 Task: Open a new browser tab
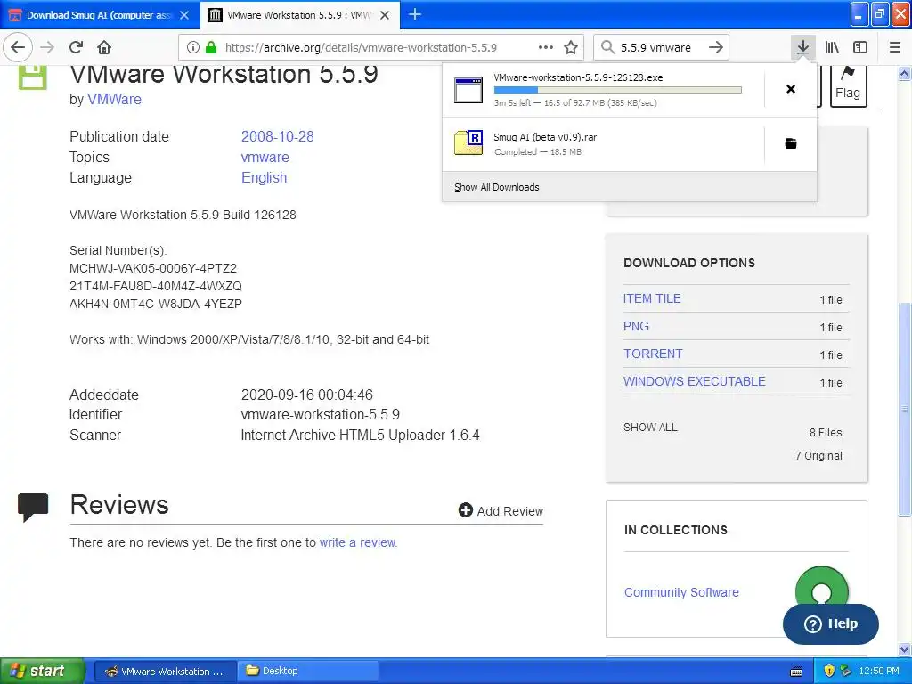(x=415, y=14)
